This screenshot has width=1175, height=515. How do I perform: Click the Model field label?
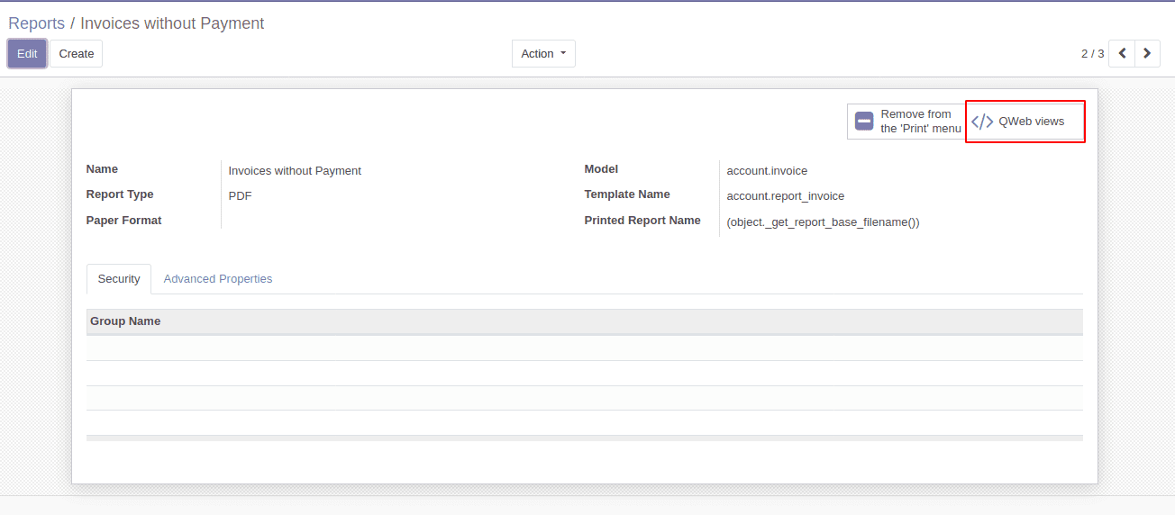click(601, 169)
